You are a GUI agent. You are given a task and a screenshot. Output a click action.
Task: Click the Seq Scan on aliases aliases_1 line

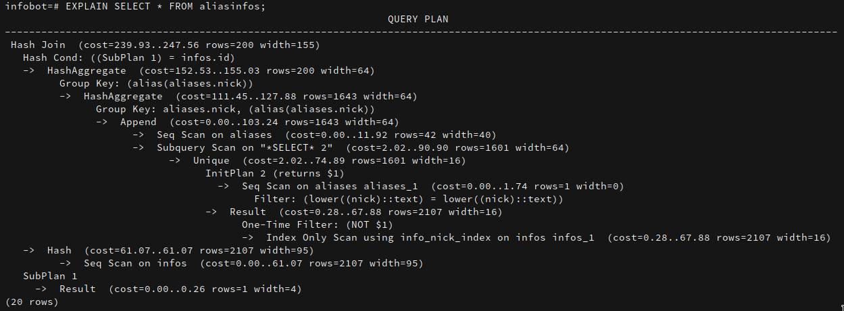point(432,187)
